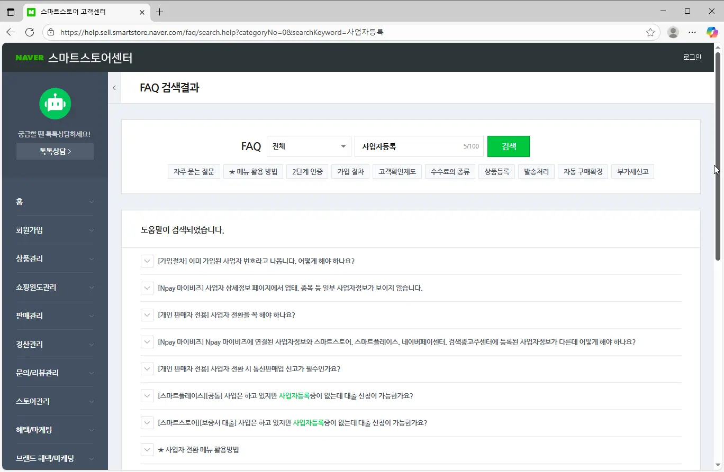Click the 고객확인제도 keyword tag

tap(397, 172)
